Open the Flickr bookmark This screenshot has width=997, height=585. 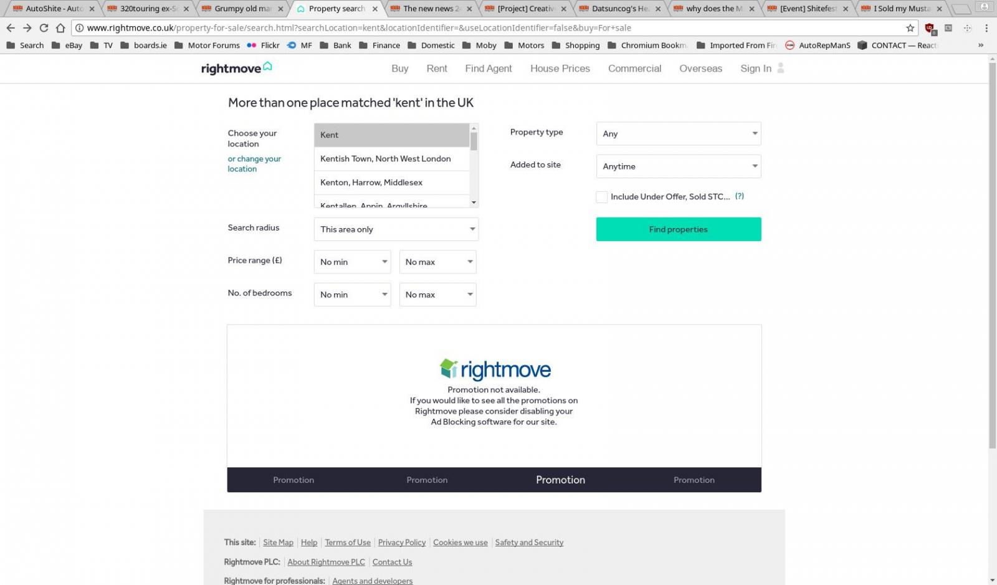[263, 45]
